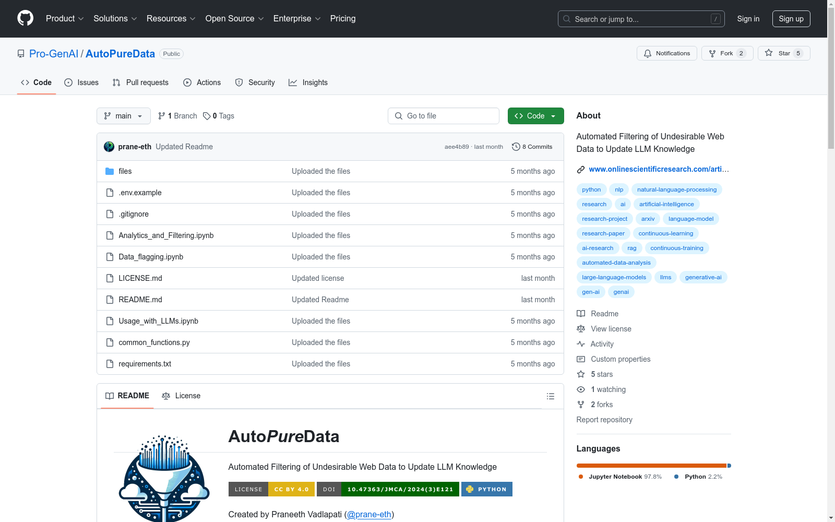This screenshot has height=522, width=835.
Task: Open the 8 Commits history link
Action: tap(532, 147)
